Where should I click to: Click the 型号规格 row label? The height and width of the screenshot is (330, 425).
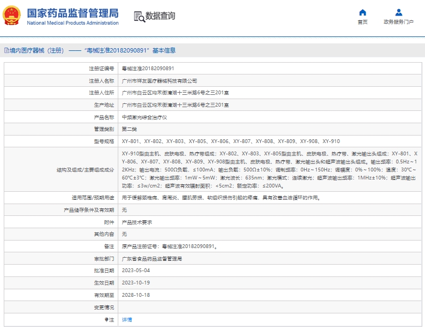pos(104,141)
